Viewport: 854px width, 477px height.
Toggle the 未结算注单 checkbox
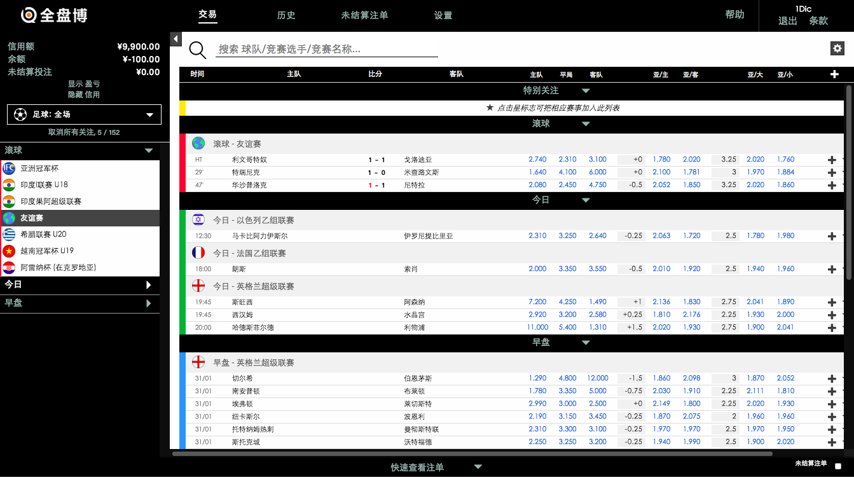point(837,466)
